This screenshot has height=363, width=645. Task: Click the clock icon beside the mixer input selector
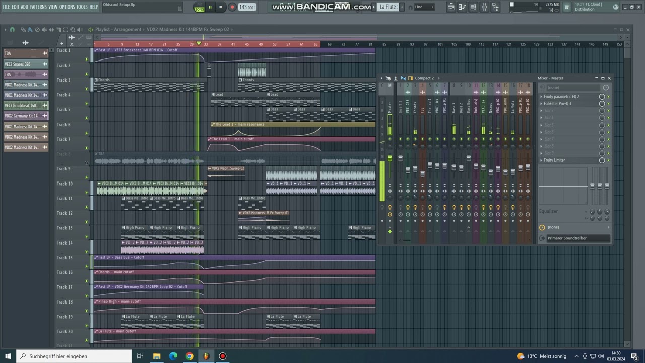(606, 88)
